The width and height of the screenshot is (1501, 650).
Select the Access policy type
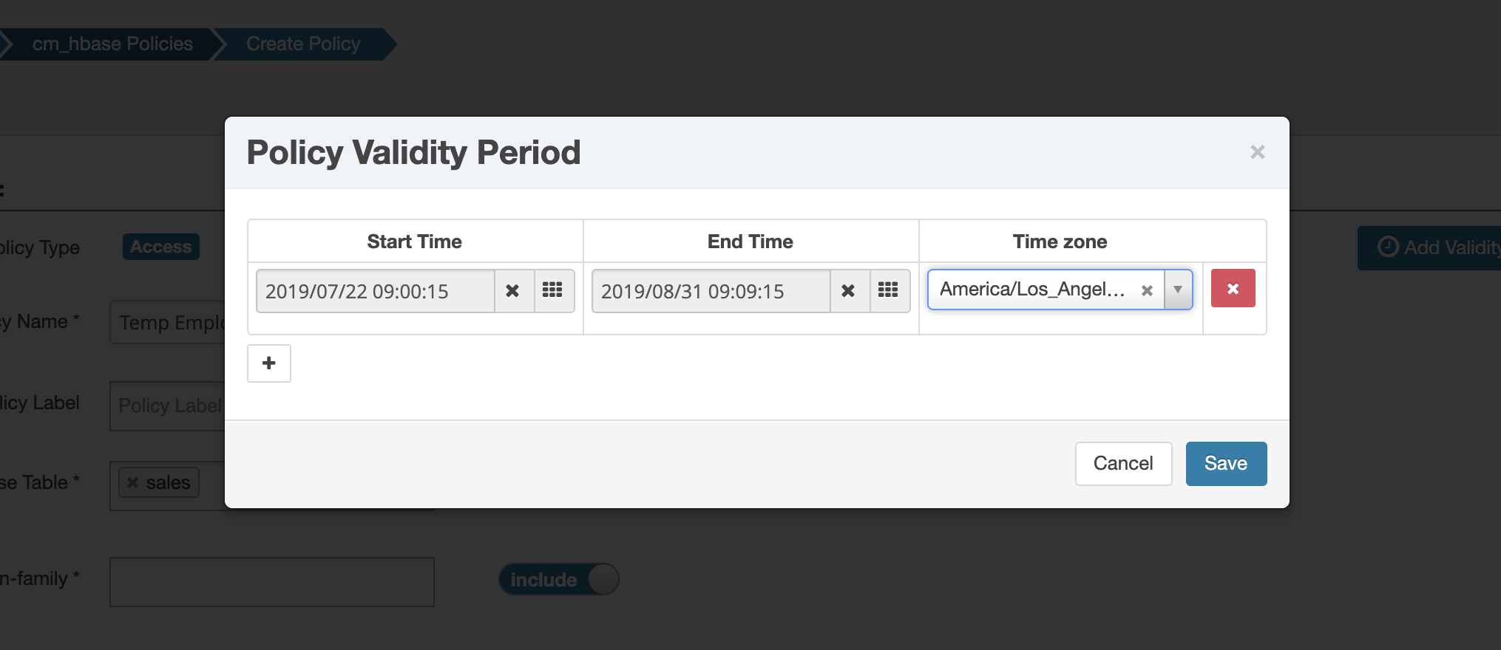pyautogui.click(x=160, y=247)
